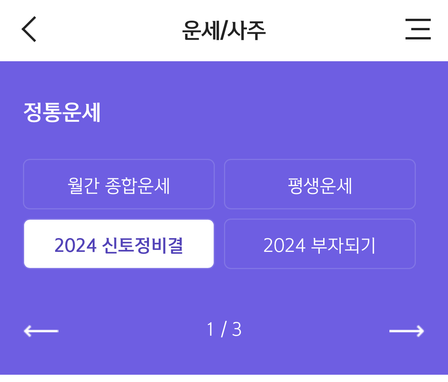Expand the top-right menu lines
Image resolution: width=448 pixels, height=382 pixels.
coord(418,29)
